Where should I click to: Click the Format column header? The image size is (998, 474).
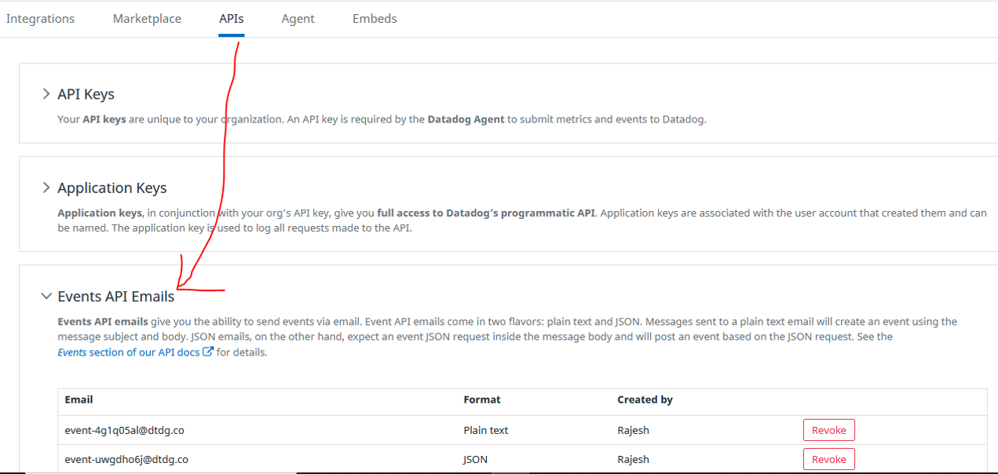coord(481,399)
